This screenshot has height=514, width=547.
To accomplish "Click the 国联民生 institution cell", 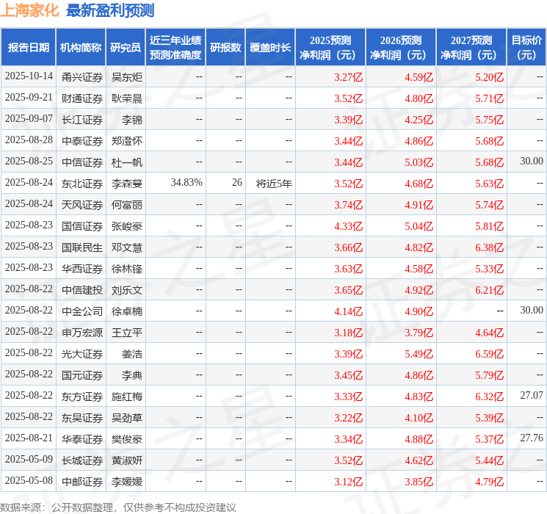I will pos(82,247).
